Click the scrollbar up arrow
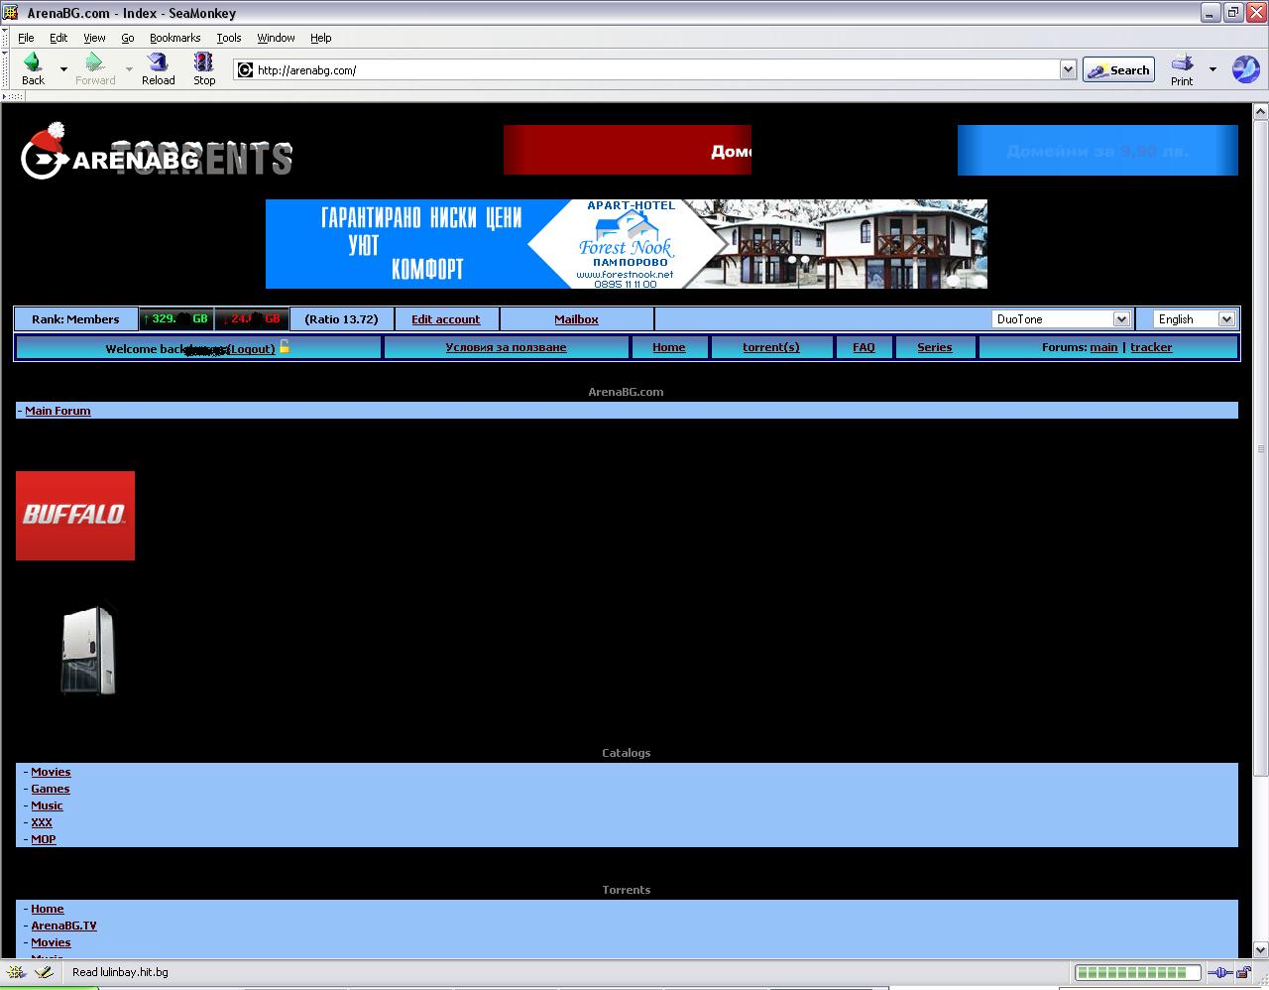The image size is (1269, 990). 1260,111
